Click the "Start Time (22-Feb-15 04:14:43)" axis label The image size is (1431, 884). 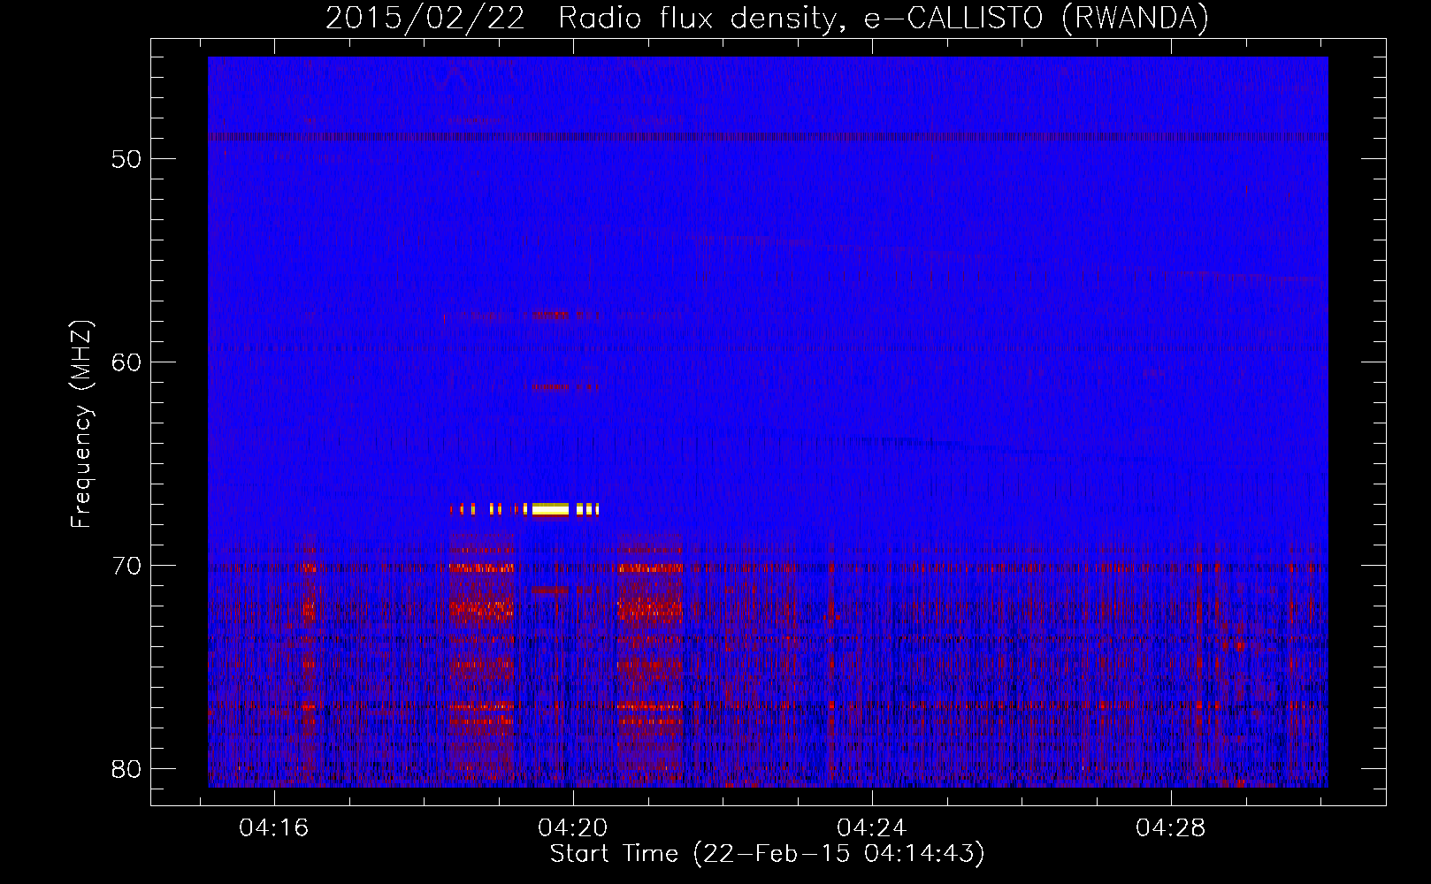point(768,854)
